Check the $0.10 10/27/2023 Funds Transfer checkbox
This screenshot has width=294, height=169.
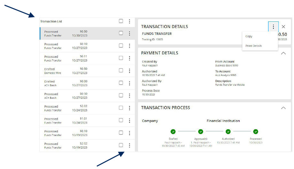point(121,46)
